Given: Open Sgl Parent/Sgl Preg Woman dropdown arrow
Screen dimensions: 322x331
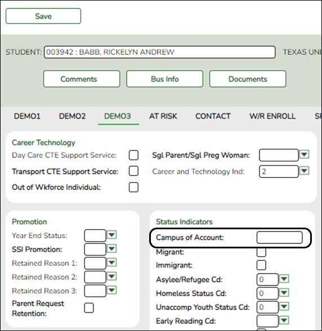Looking at the screenshot, I should click(304, 155).
